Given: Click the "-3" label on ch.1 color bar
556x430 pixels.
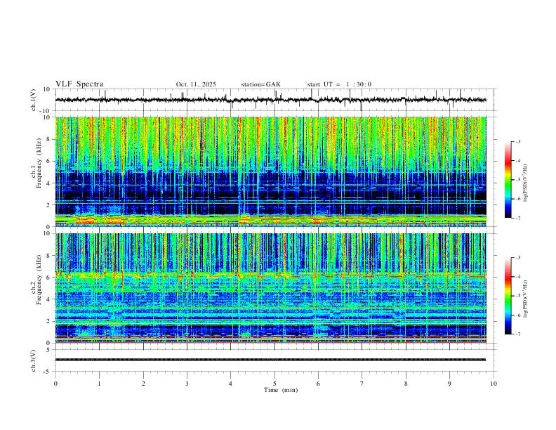Looking at the screenshot, I should pos(518,142).
